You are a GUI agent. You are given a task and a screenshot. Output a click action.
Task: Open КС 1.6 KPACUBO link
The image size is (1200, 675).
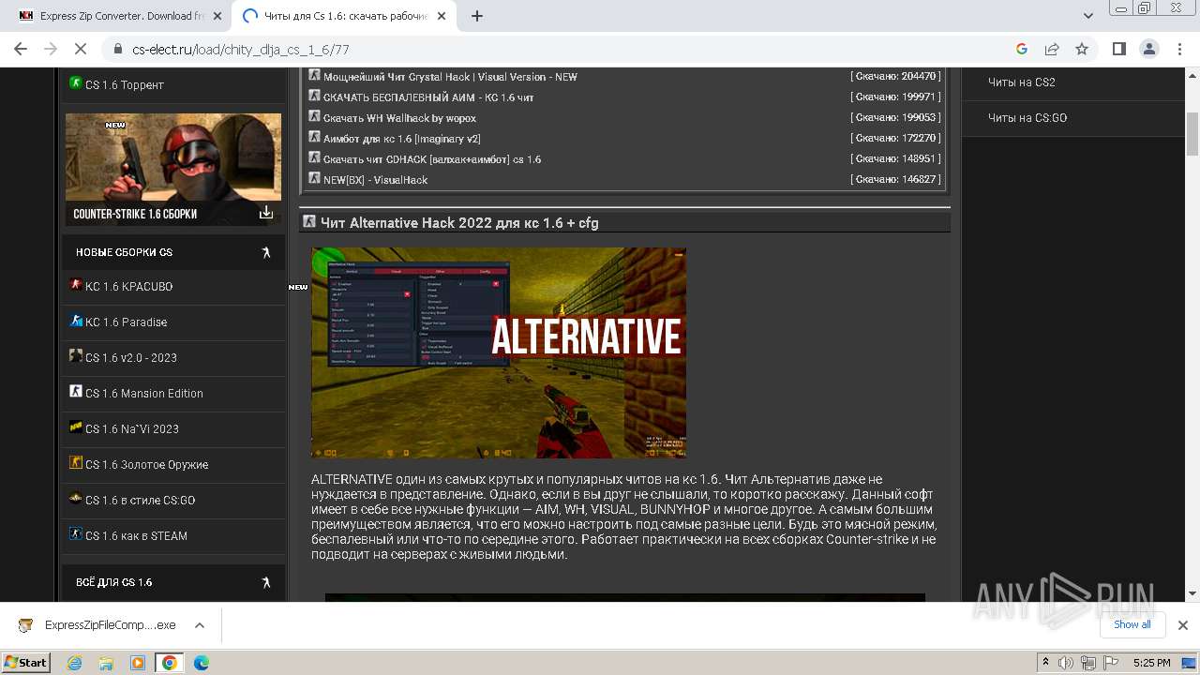[x=128, y=287]
